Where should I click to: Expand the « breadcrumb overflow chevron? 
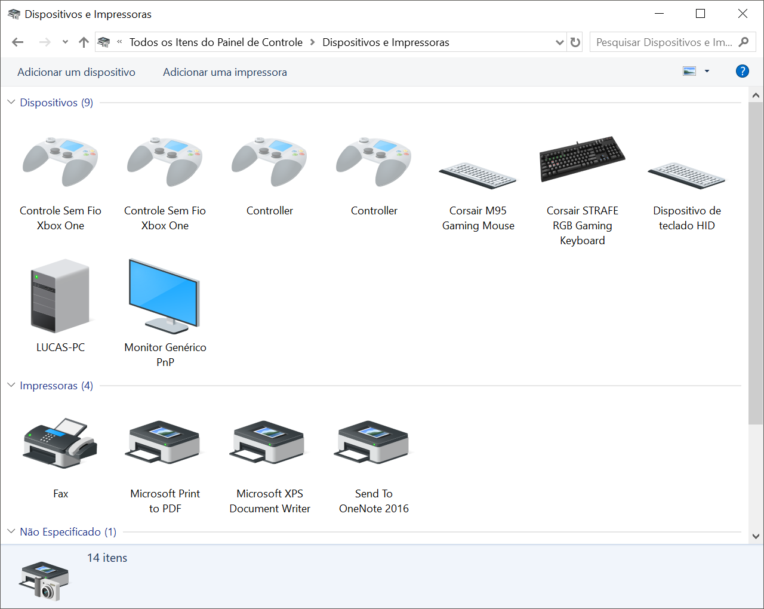tap(119, 42)
